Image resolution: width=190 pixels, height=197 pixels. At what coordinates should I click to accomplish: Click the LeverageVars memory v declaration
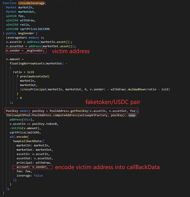tap(25, 38)
